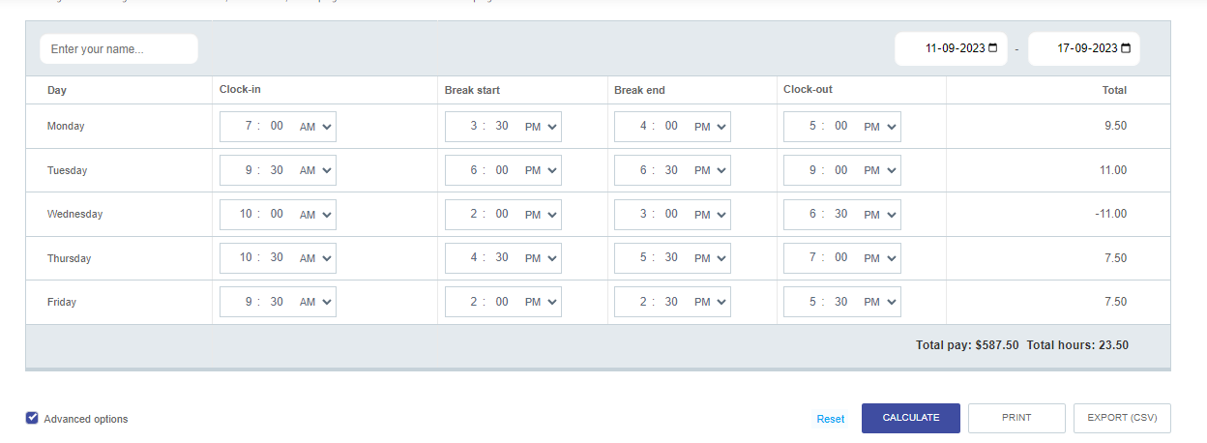The image size is (1207, 443).
Task: Select Monday clock-out hour 5
Action: (811, 126)
